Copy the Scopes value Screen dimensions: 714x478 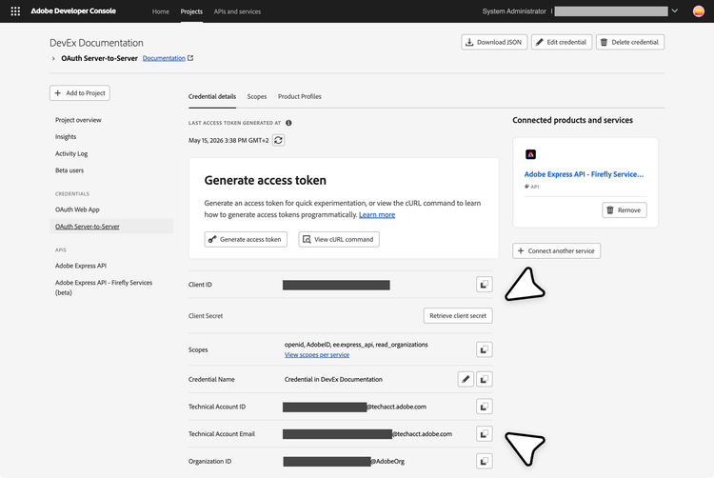[484, 349]
